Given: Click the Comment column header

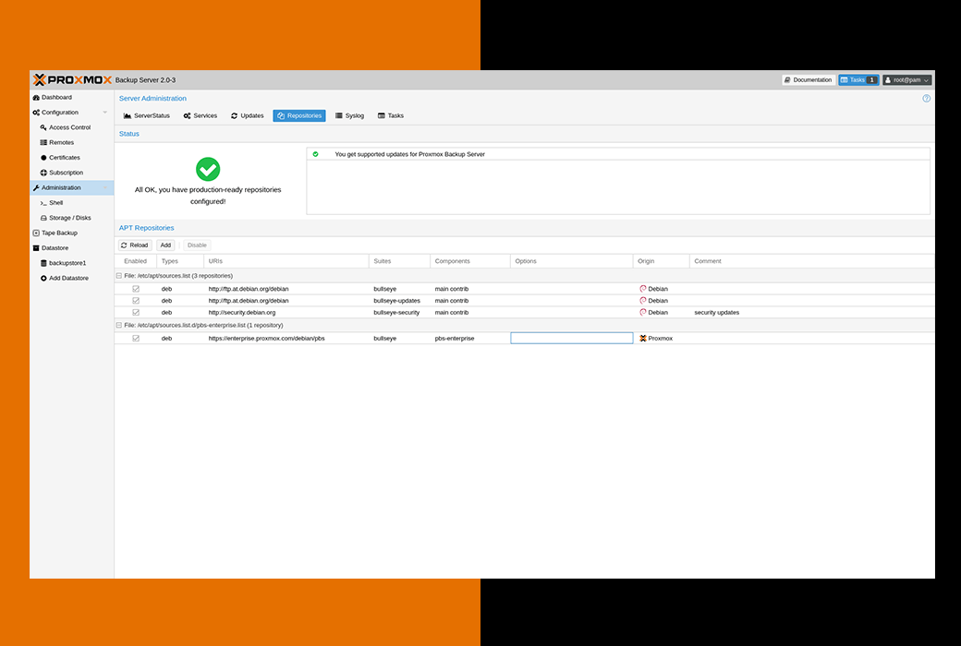Looking at the screenshot, I should (x=812, y=261).
